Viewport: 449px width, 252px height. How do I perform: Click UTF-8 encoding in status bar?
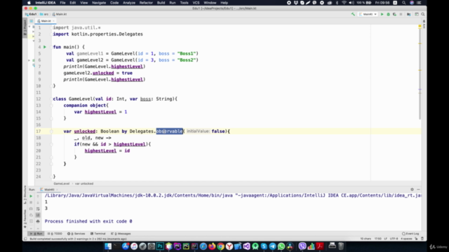pyautogui.click(x=394, y=239)
